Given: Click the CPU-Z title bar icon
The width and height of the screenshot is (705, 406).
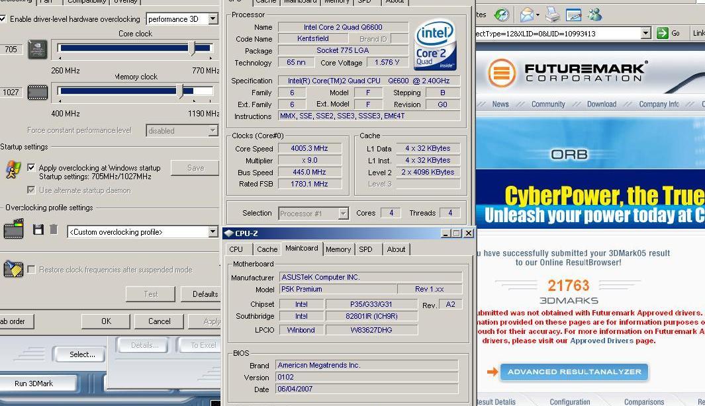Looking at the screenshot, I should pyautogui.click(x=229, y=233).
